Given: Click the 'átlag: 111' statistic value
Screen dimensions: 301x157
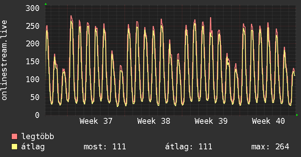Looking at the screenshot, I should click(x=188, y=147).
